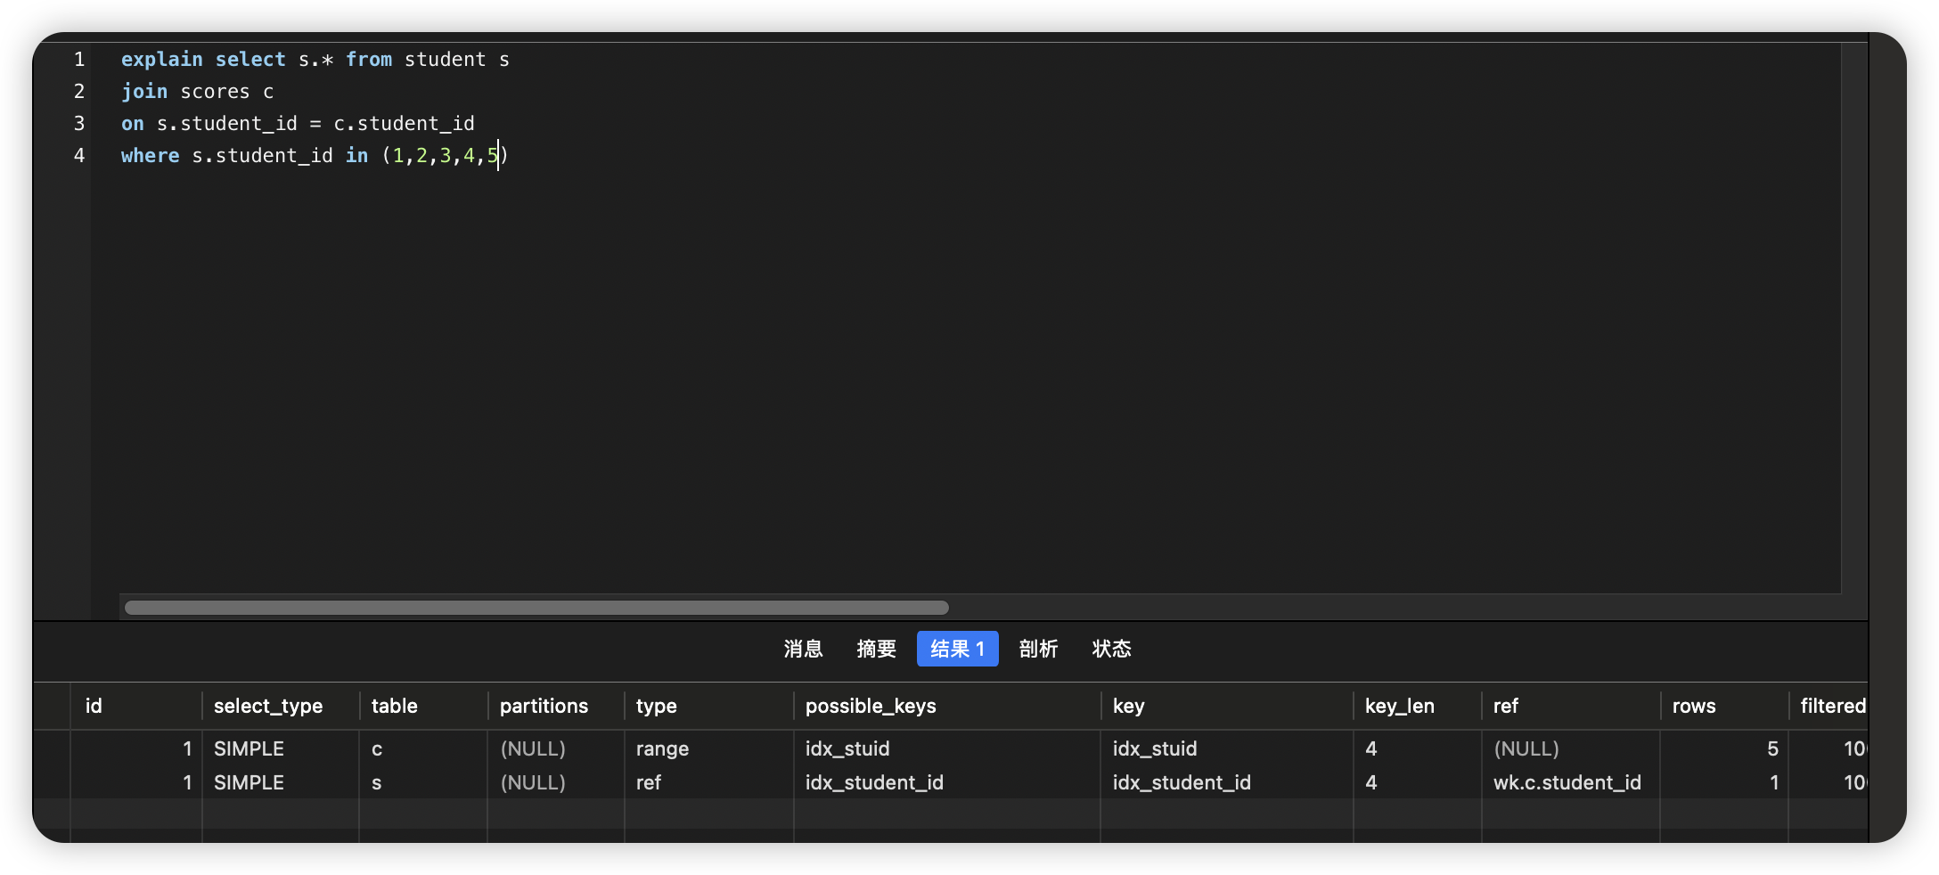The height and width of the screenshot is (875, 1939).
Task: Click the filtered column header
Action: pos(1829,706)
